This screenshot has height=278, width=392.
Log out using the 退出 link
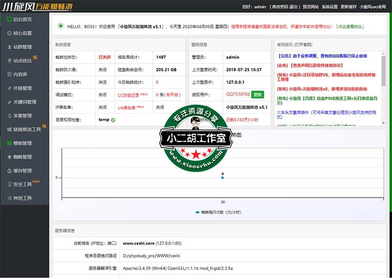tap(294, 7)
